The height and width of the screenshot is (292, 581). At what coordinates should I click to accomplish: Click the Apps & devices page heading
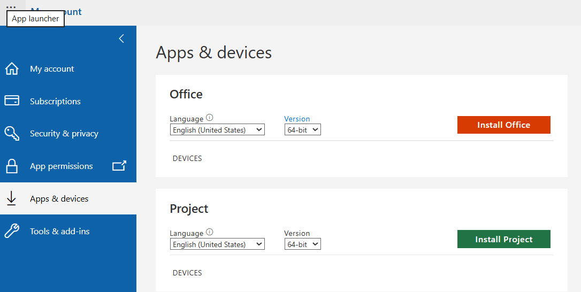coord(214,52)
